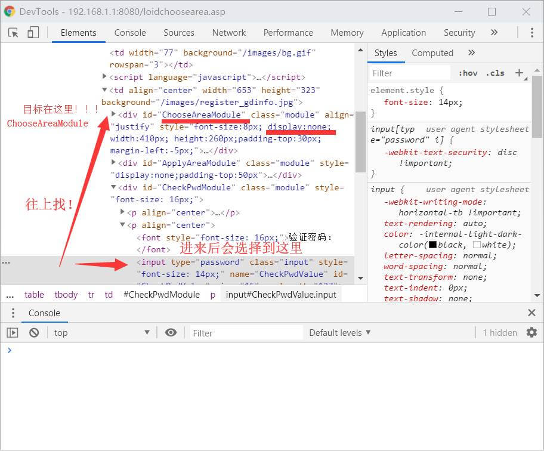Toggle element state with :hov button
This screenshot has height=451, width=544.
tap(468, 72)
